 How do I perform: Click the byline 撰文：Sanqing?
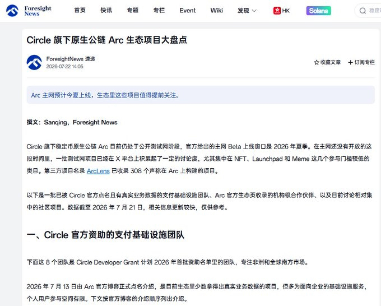(x=72, y=122)
